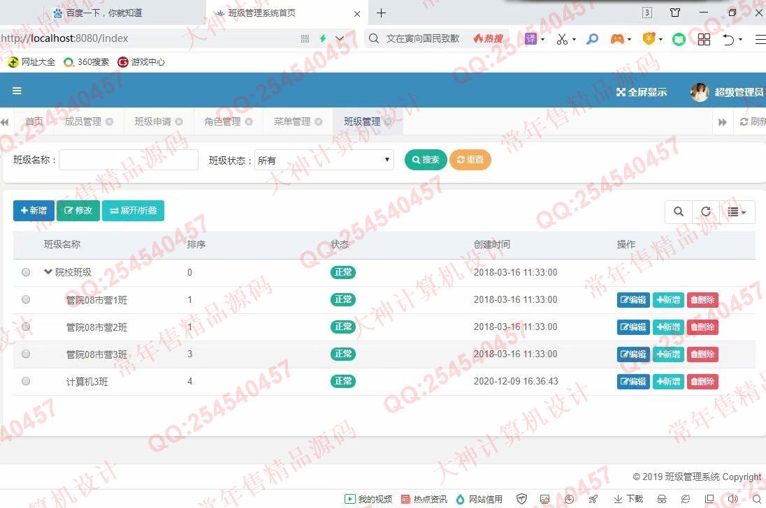The height and width of the screenshot is (508, 766).
Task: Open 热点资讯 in status bar
Action: [x=424, y=499]
